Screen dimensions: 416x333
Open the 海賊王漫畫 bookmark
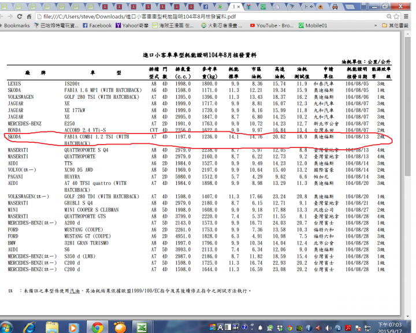pyautogui.click(x=173, y=25)
